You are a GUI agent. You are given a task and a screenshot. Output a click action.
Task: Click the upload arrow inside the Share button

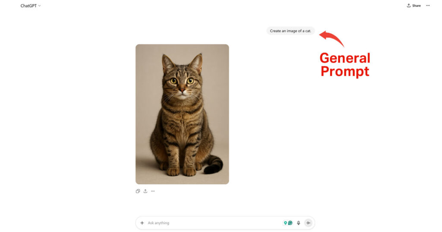tap(409, 6)
